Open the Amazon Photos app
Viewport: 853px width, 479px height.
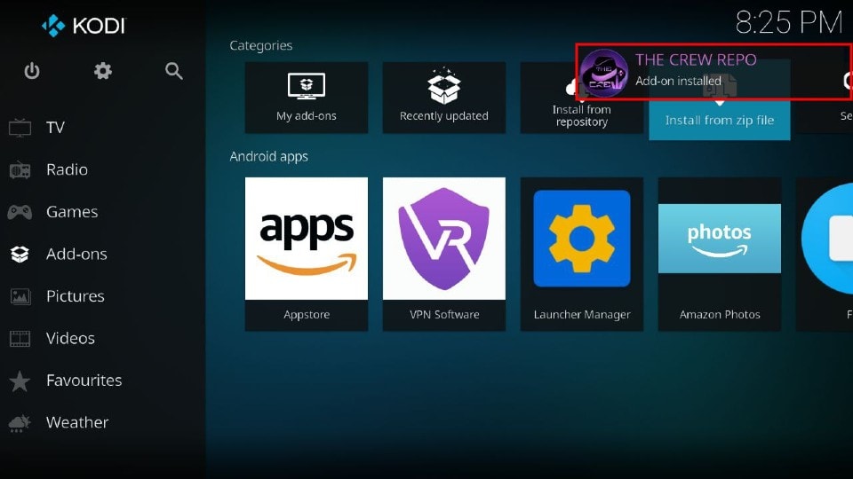click(x=719, y=255)
